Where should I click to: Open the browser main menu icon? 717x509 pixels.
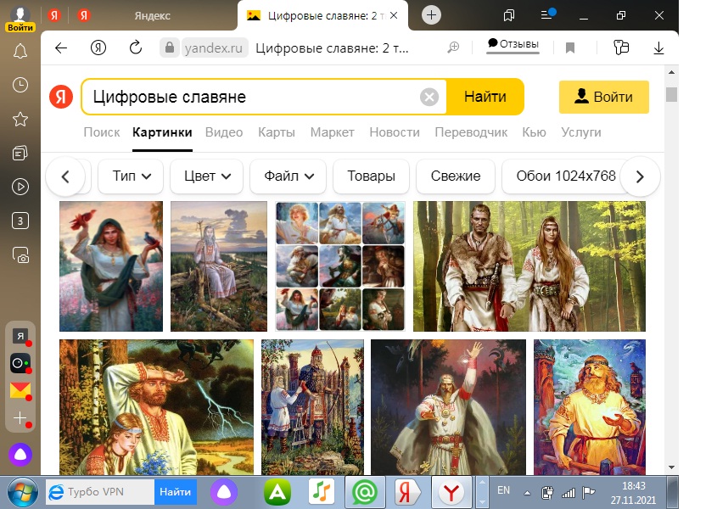coord(547,15)
